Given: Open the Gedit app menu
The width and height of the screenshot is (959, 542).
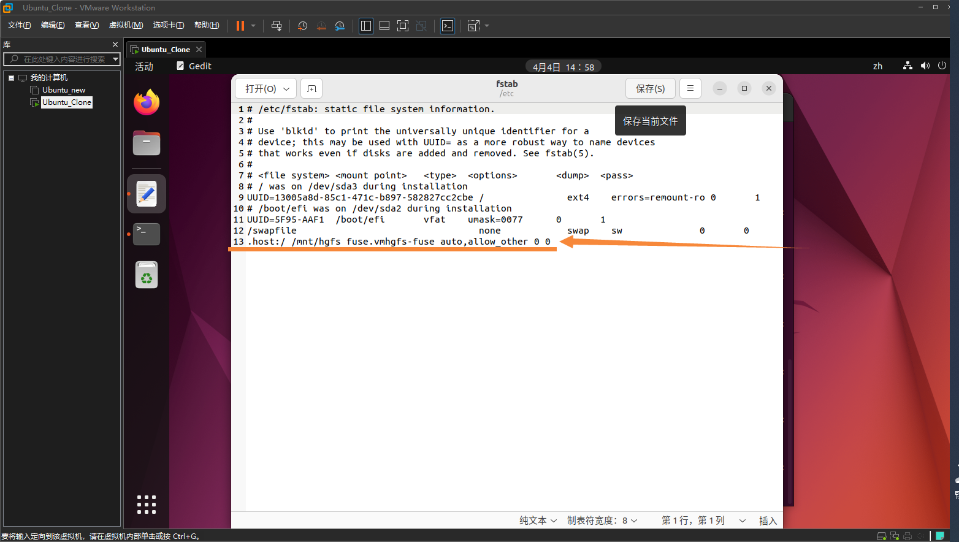Looking at the screenshot, I should coord(194,66).
